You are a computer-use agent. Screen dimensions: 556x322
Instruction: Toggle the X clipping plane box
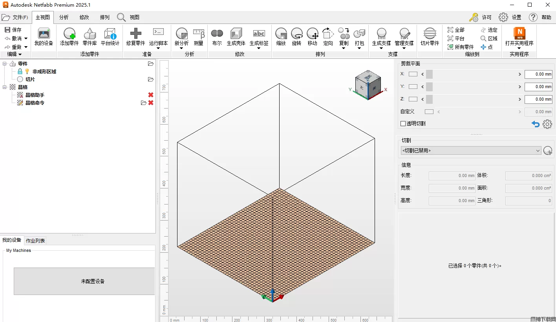pos(413,74)
